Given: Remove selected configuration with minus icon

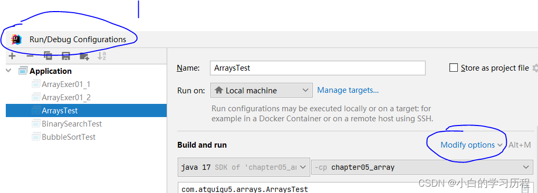Looking at the screenshot, I should pyautogui.click(x=30, y=56).
